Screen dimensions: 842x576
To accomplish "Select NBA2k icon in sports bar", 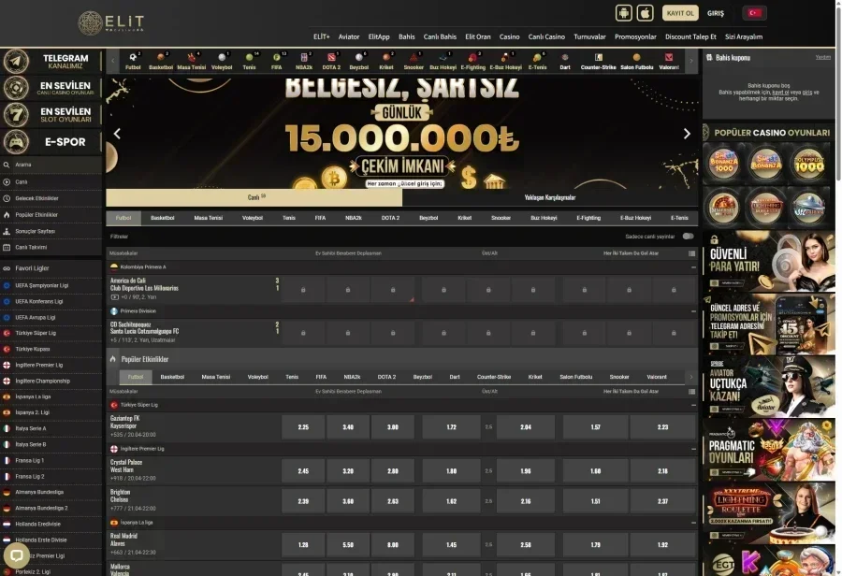I will (304, 61).
